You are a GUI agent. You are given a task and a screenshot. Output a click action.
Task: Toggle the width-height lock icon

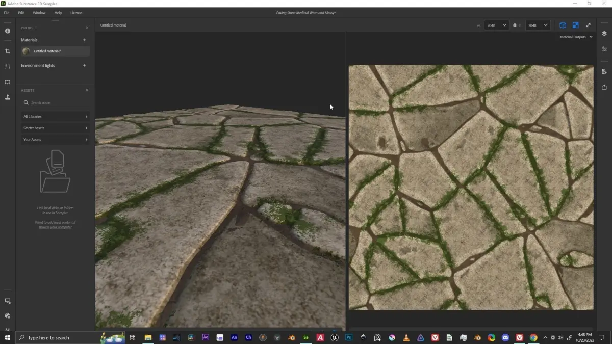click(515, 25)
